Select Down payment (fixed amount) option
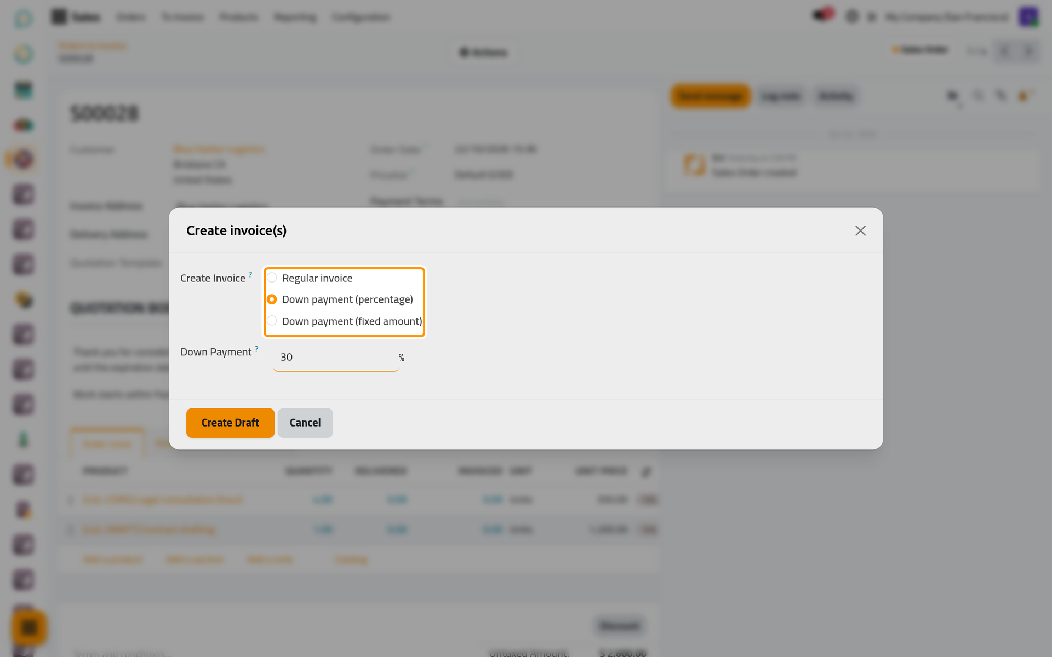This screenshot has width=1052, height=657. pyautogui.click(x=272, y=321)
